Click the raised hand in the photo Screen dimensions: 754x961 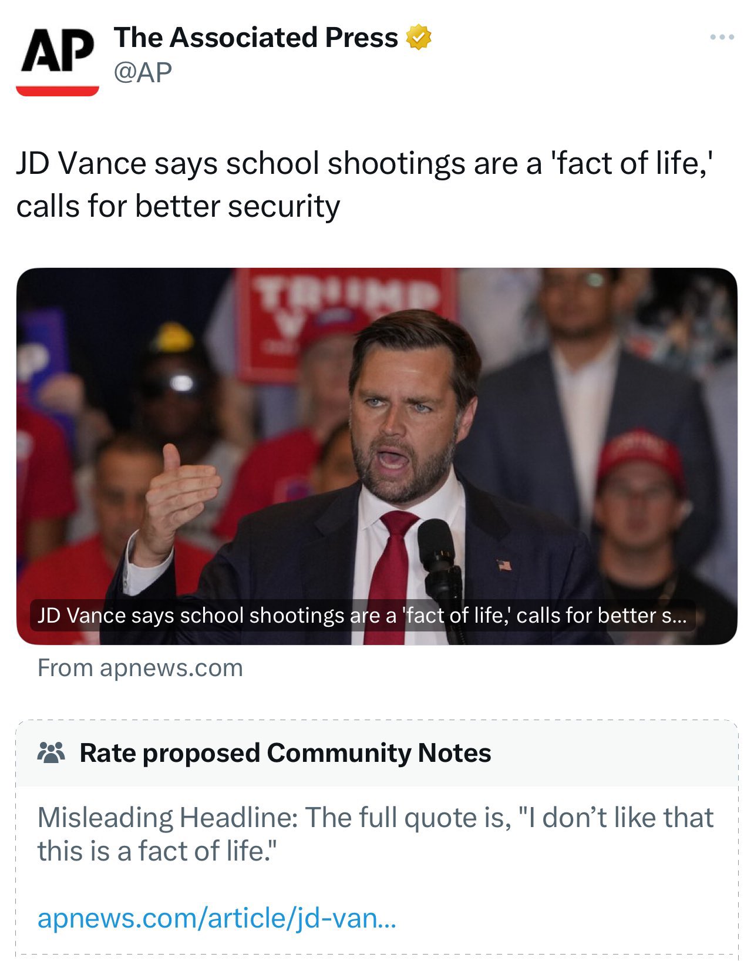[x=176, y=499]
